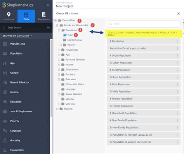The height and width of the screenshot is (154, 184).
Task: Click the Popular Data table icon
Action: (x=5, y=44)
